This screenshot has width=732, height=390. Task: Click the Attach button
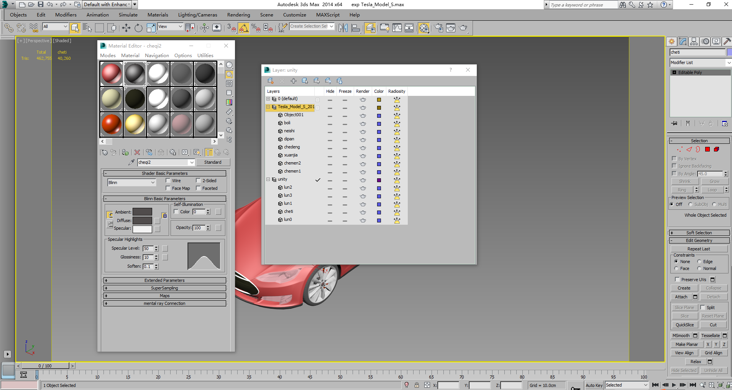click(x=681, y=297)
